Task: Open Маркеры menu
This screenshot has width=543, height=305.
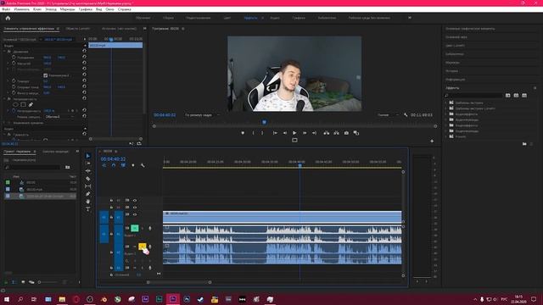Action: (x=68, y=9)
